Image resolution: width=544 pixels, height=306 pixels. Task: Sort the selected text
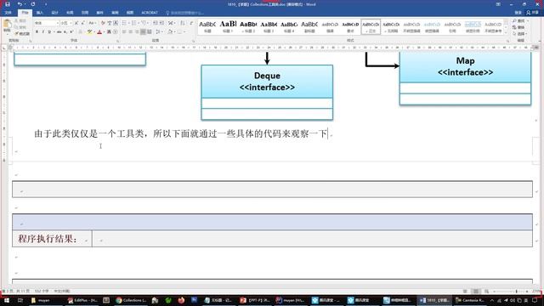(x=182, y=23)
